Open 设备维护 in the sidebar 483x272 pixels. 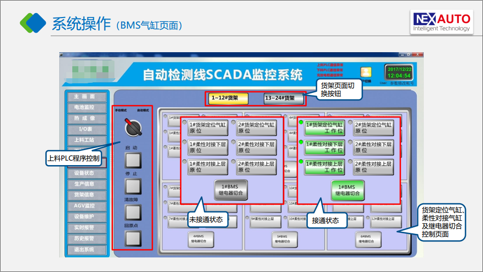pyautogui.click(x=87, y=217)
